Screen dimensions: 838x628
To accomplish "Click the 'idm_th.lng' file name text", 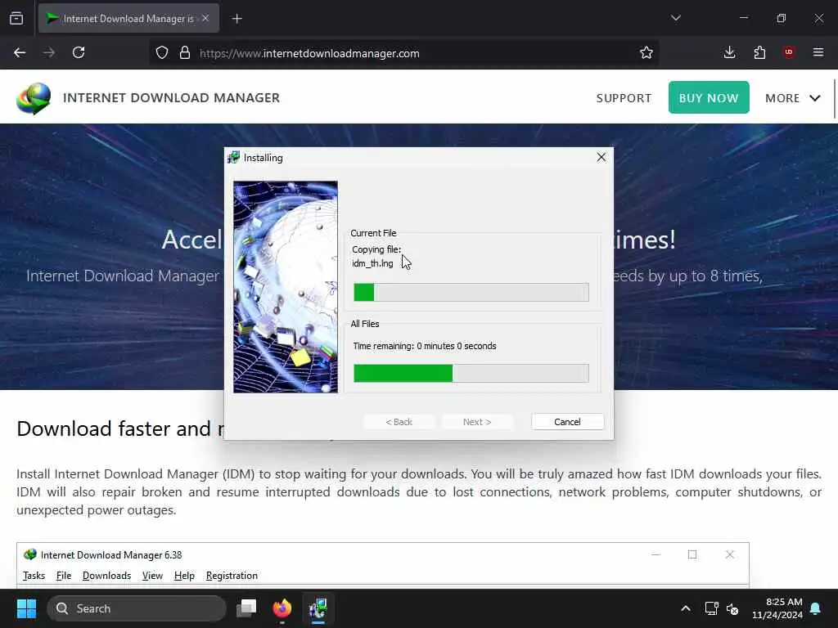I will coord(372,263).
